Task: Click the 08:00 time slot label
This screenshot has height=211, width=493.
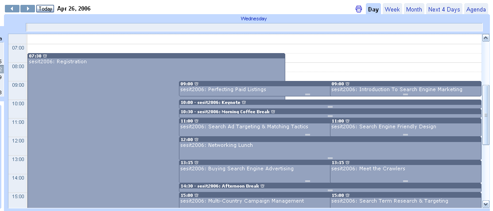Action: (18, 66)
